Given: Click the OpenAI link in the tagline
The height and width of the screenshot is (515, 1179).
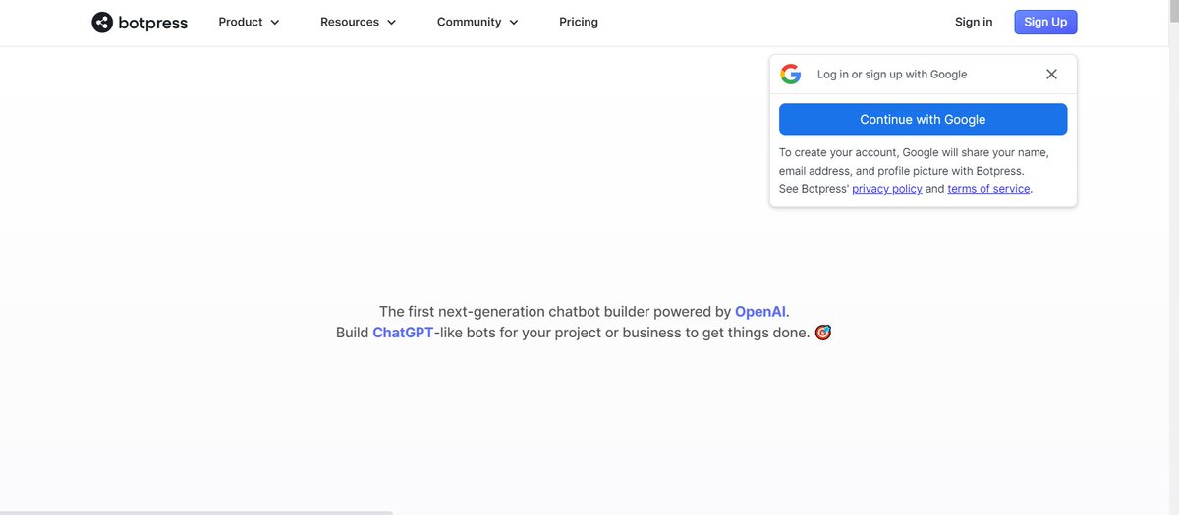Looking at the screenshot, I should 760,312.
